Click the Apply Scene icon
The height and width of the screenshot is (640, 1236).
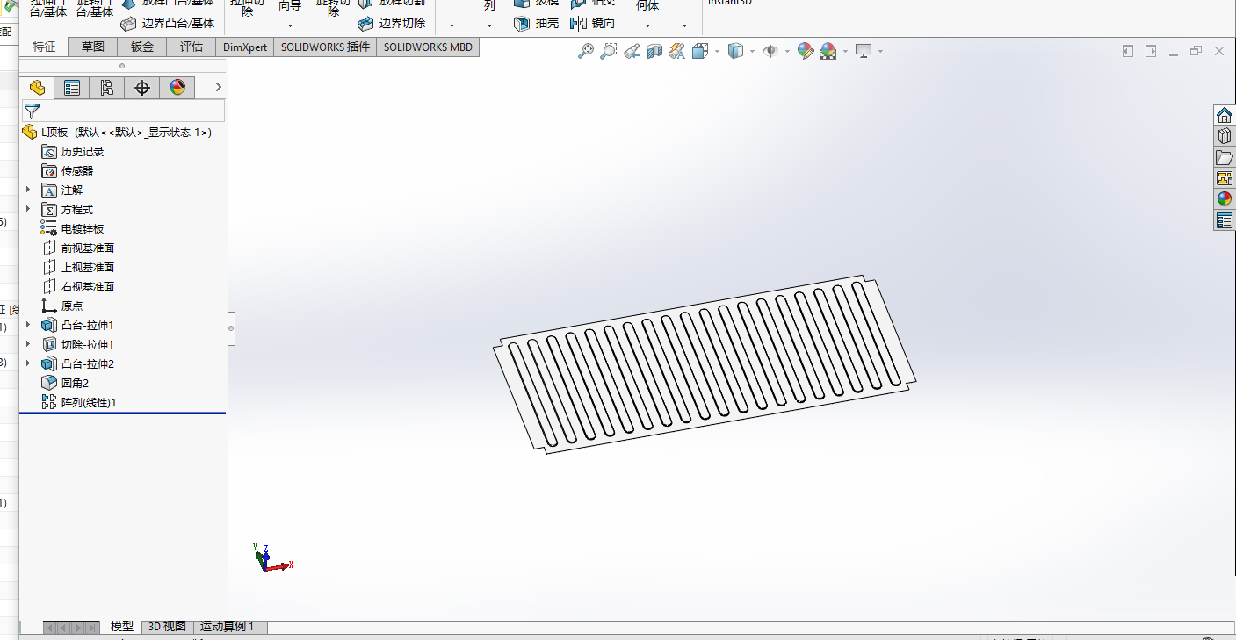coord(828,52)
